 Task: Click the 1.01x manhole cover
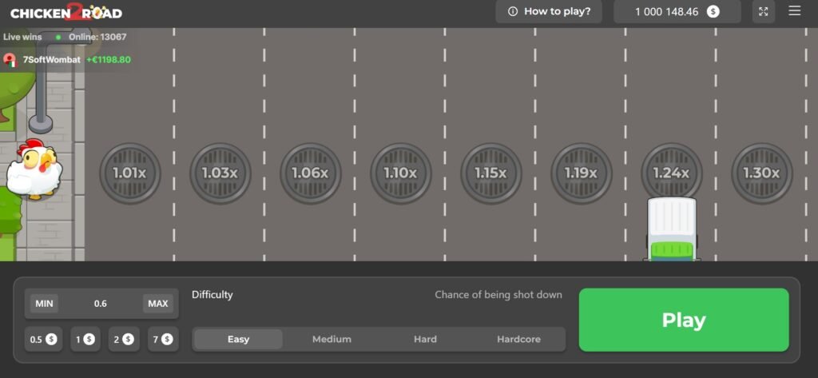coord(130,173)
